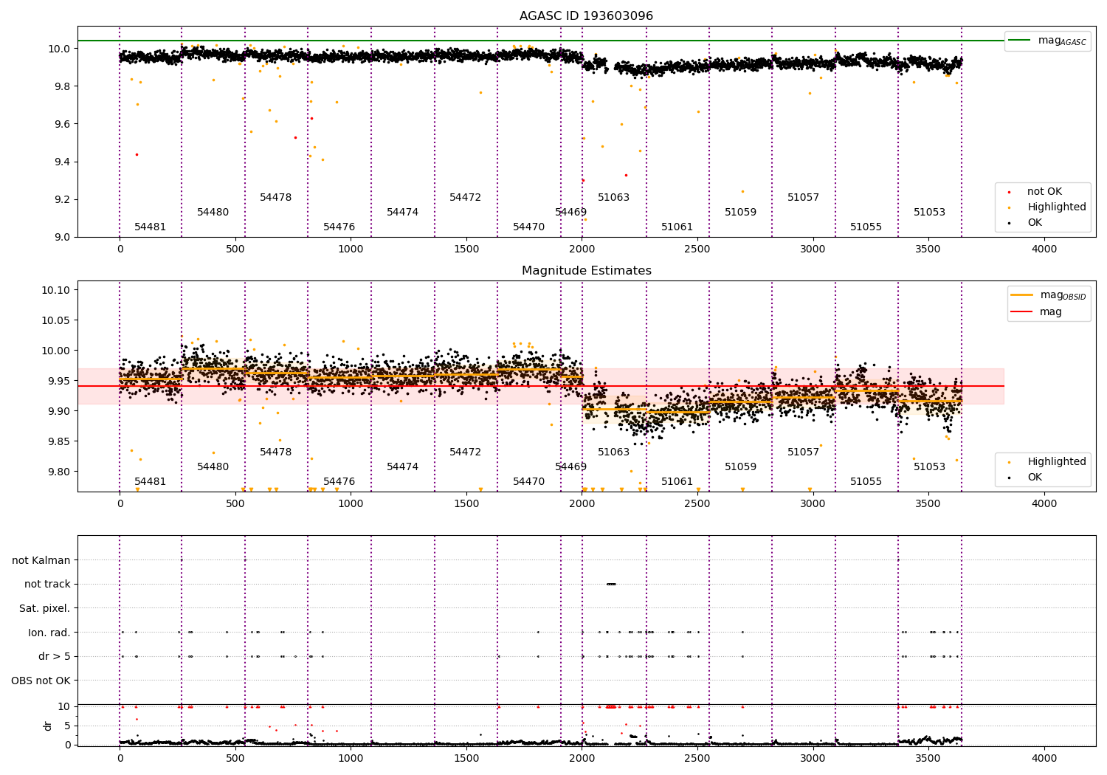The height and width of the screenshot is (775, 1107).
Task: Click obsid label 51053 in top plot
Action: tap(930, 213)
